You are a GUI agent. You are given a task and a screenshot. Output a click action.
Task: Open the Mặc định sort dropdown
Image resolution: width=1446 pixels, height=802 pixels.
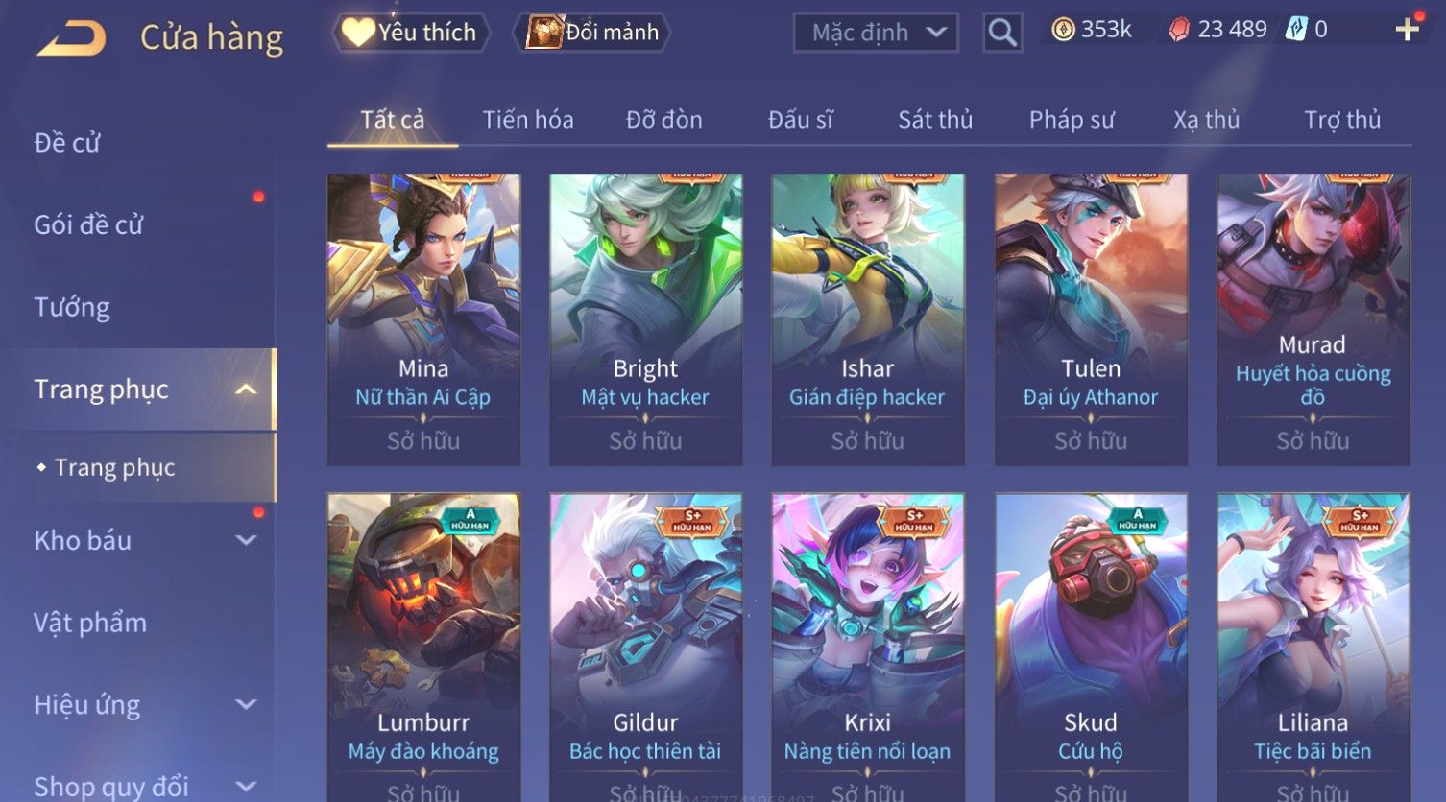[x=876, y=33]
